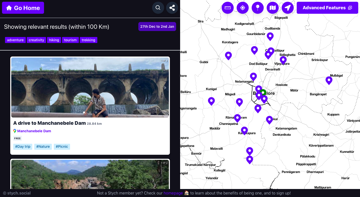Open search with the magnifier icon

[x=158, y=8]
